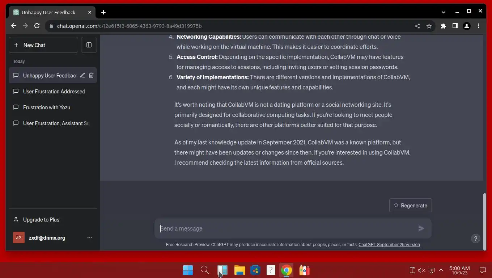Open the ChatGPT September 25 Version link
Image resolution: width=492 pixels, height=278 pixels.
coord(389,245)
